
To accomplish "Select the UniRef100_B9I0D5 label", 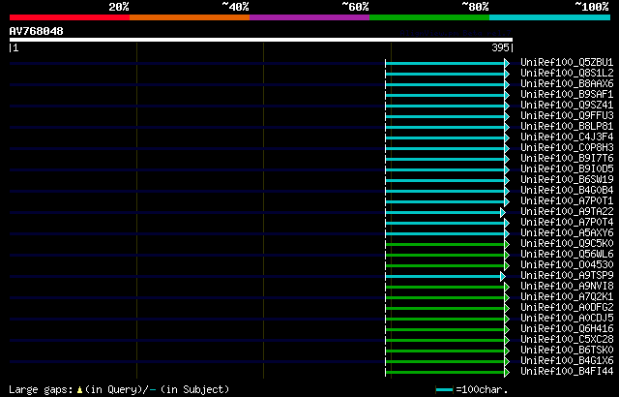I will point(567,169).
